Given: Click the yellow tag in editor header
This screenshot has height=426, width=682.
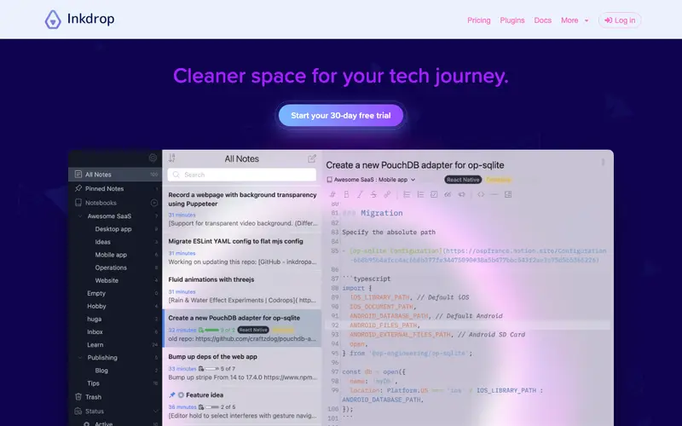Looking at the screenshot, I should pyautogui.click(x=499, y=180).
